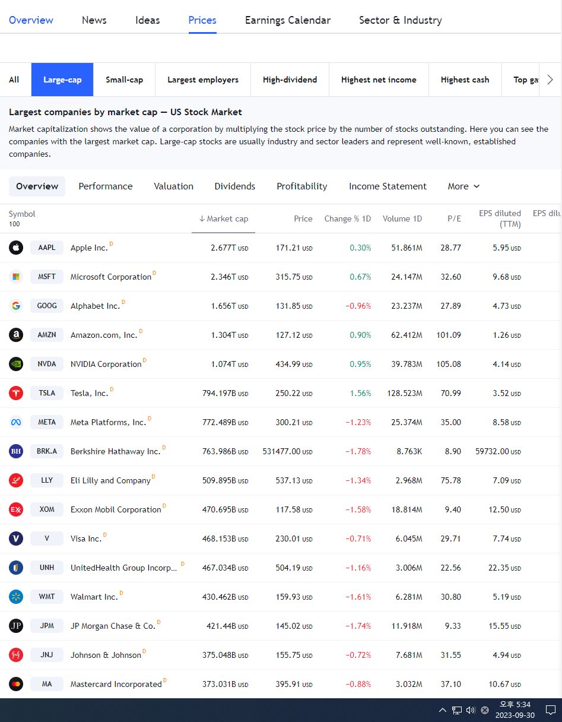The image size is (562, 722).
Task: Open the Overview top navigation tab
Action: (x=31, y=20)
